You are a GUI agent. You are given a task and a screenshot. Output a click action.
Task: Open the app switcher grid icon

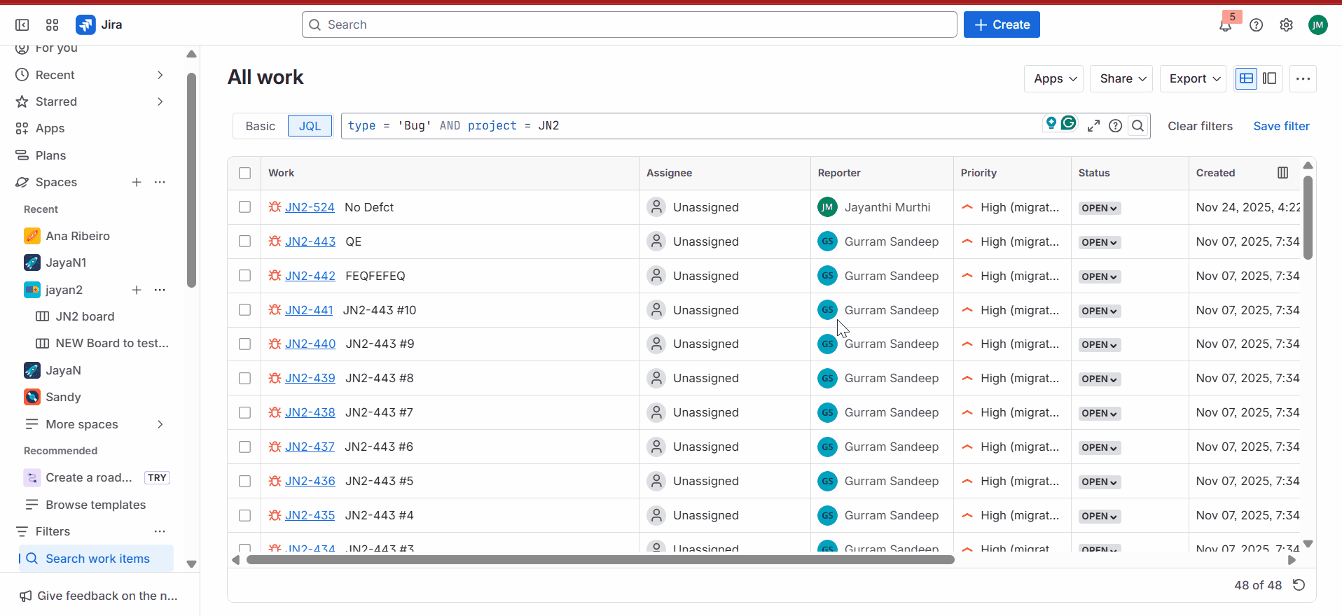pos(52,25)
